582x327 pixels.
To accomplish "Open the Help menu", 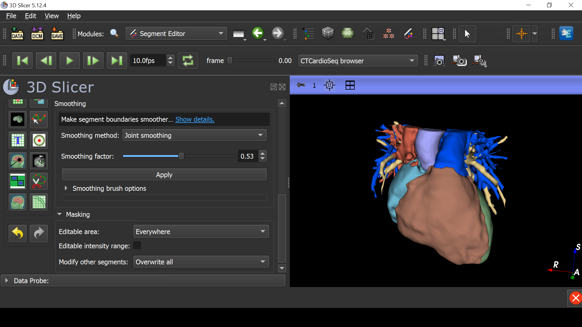I will [x=74, y=16].
